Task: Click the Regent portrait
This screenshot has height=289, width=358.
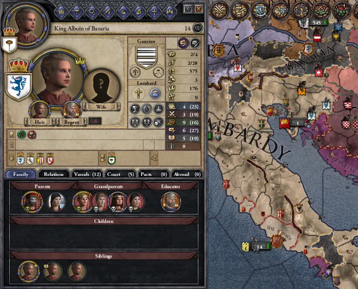Action: [72, 110]
